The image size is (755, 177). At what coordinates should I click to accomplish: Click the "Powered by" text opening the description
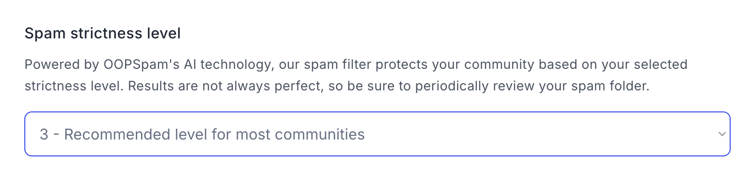pyautogui.click(x=55, y=65)
